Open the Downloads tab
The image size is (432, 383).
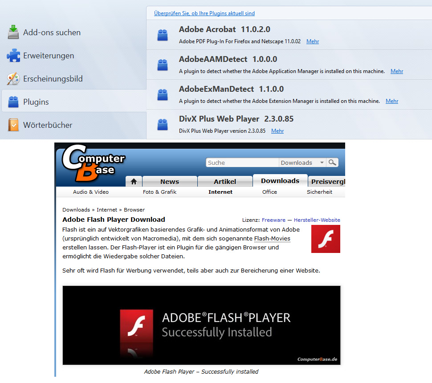[280, 181]
